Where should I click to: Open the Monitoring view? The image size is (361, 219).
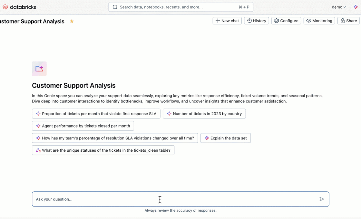[319, 21]
